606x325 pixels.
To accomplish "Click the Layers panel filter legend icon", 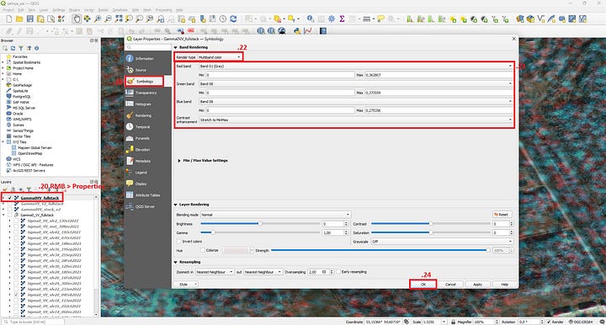I will 29,189.
